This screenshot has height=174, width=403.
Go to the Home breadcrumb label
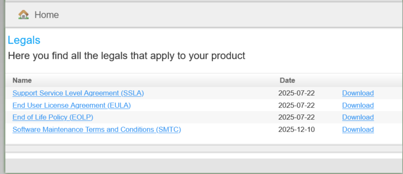point(47,15)
